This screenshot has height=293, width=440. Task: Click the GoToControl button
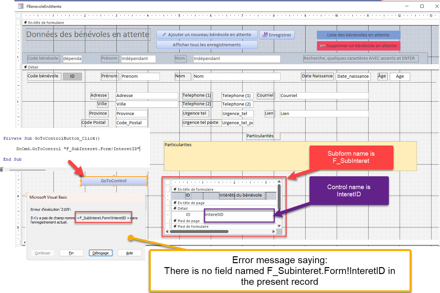(x=114, y=180)
